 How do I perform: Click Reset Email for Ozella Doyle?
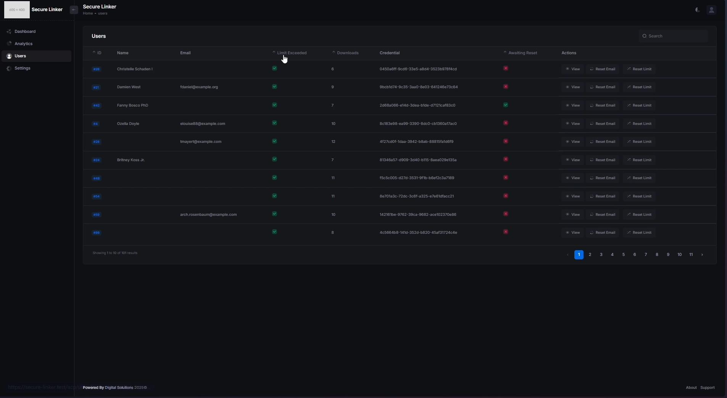pyautogui.click(x=603, y=124)
